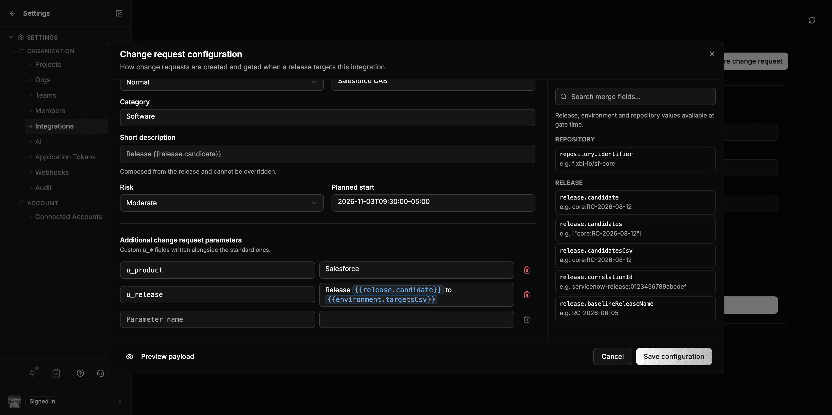The width and height of the screenshot is (832, 415).
Task: Click the ACCOUNT section label
Action: (43, 203)
